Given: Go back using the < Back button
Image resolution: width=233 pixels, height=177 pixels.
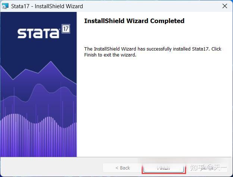Looking at the screenshot, I should [122, 168].
